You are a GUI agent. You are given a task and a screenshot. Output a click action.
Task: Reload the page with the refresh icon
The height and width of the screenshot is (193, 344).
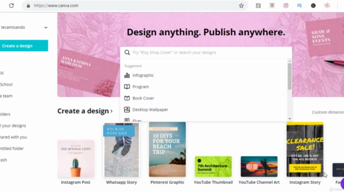coord(11,6)
